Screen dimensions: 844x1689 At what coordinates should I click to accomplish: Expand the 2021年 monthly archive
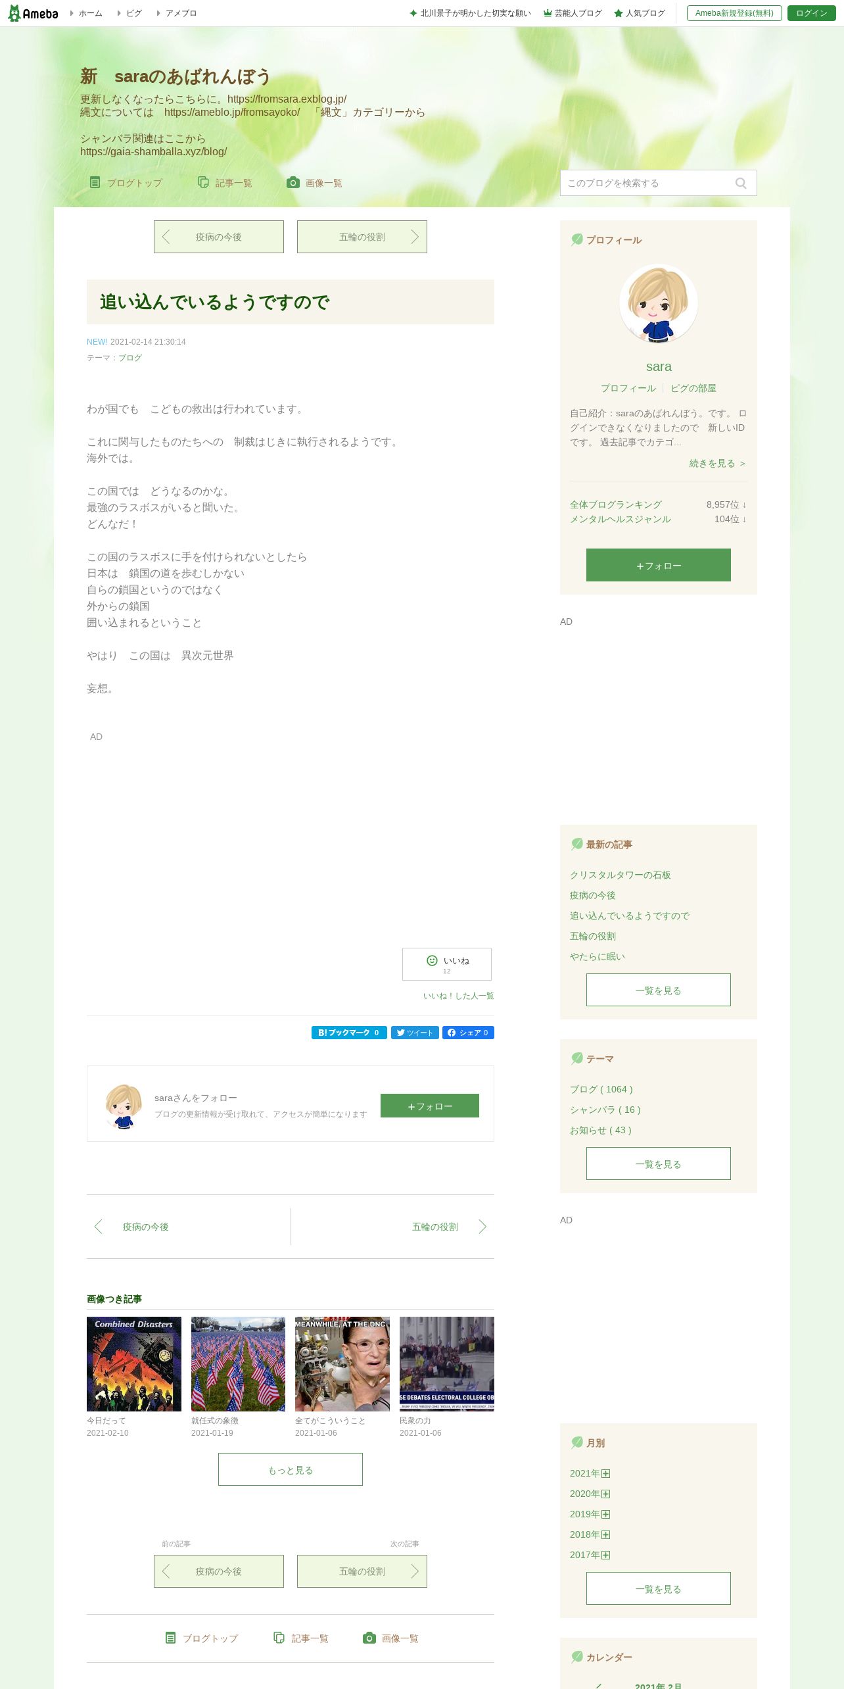click(x=605, y=1473)
